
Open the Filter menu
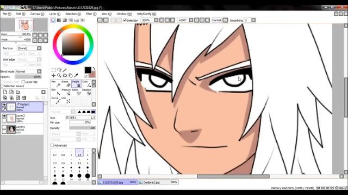[x=91, y=14]
